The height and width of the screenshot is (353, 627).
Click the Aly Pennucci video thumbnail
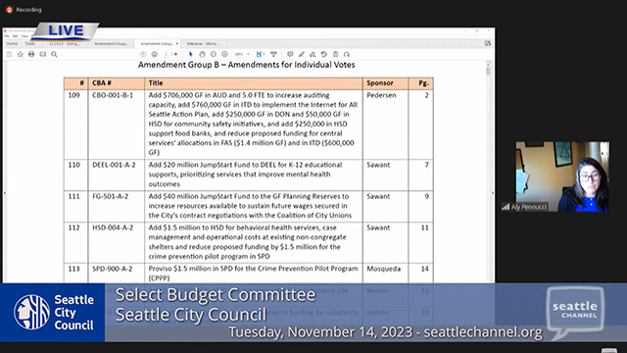click(x=562, y=176)
